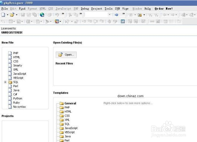
Task: Create a new Perl file
Action: (16, 86)
